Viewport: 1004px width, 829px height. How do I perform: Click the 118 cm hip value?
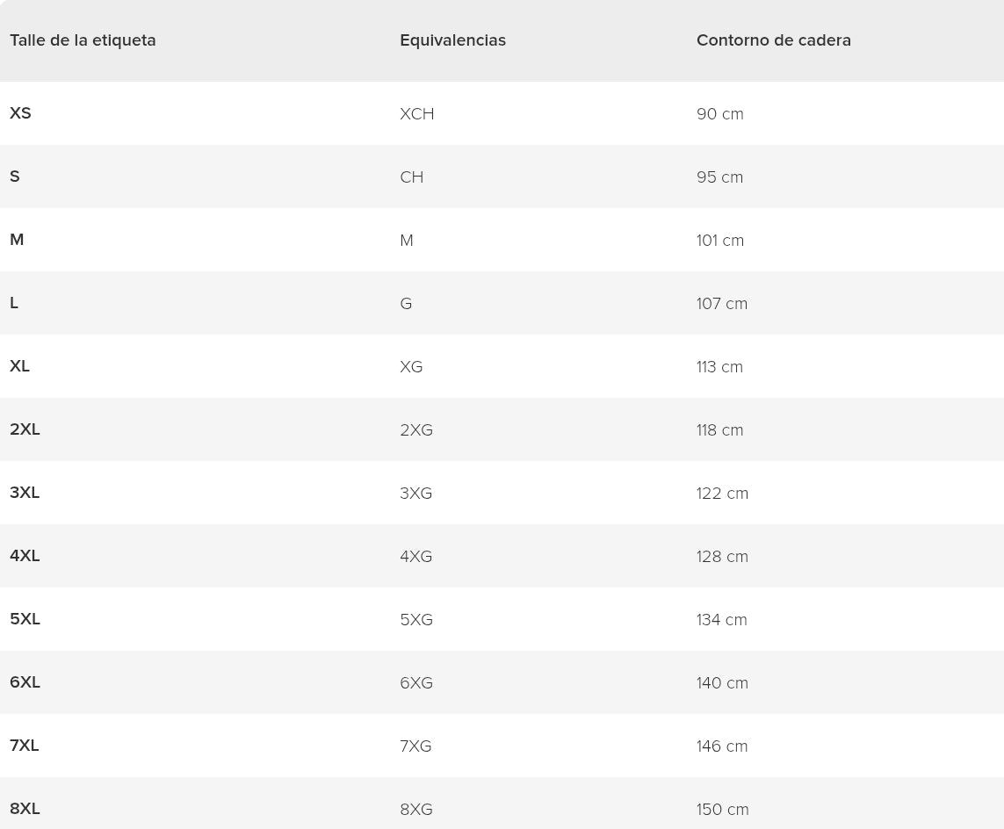pyautogui.click(x=719, y=430)
